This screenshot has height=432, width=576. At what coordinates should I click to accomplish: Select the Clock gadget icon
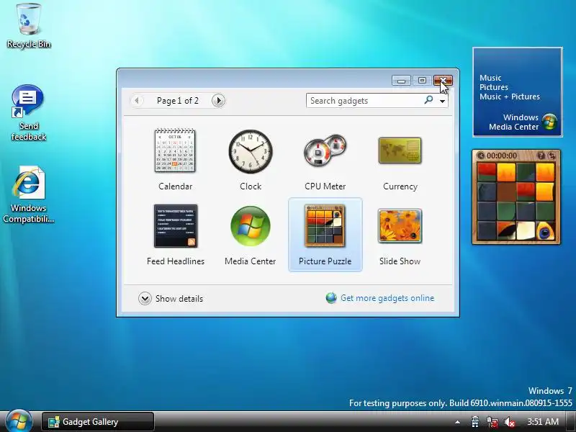[x=251, y=151]
